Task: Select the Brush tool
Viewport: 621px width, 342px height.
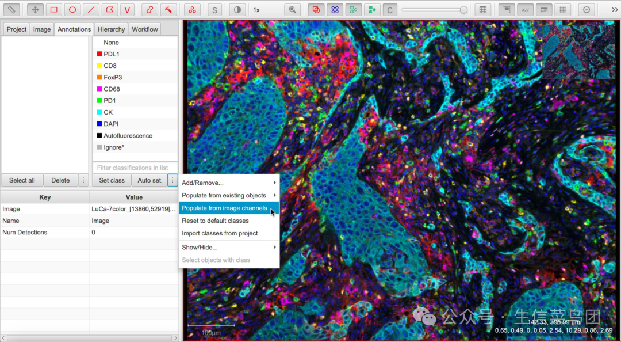Action: pos(149,10)
